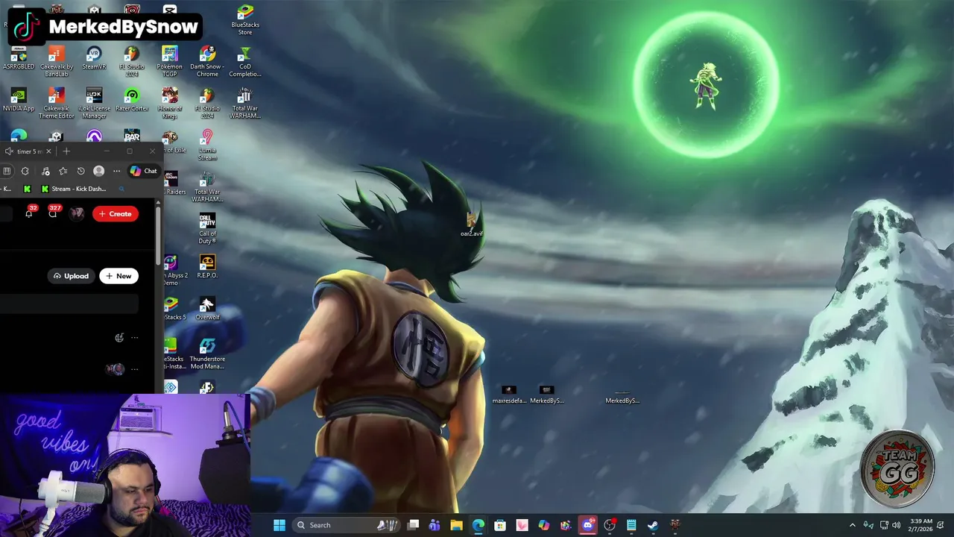Open a new browser tab
This screenshot has width=954, height=537.
pos(66,151)
